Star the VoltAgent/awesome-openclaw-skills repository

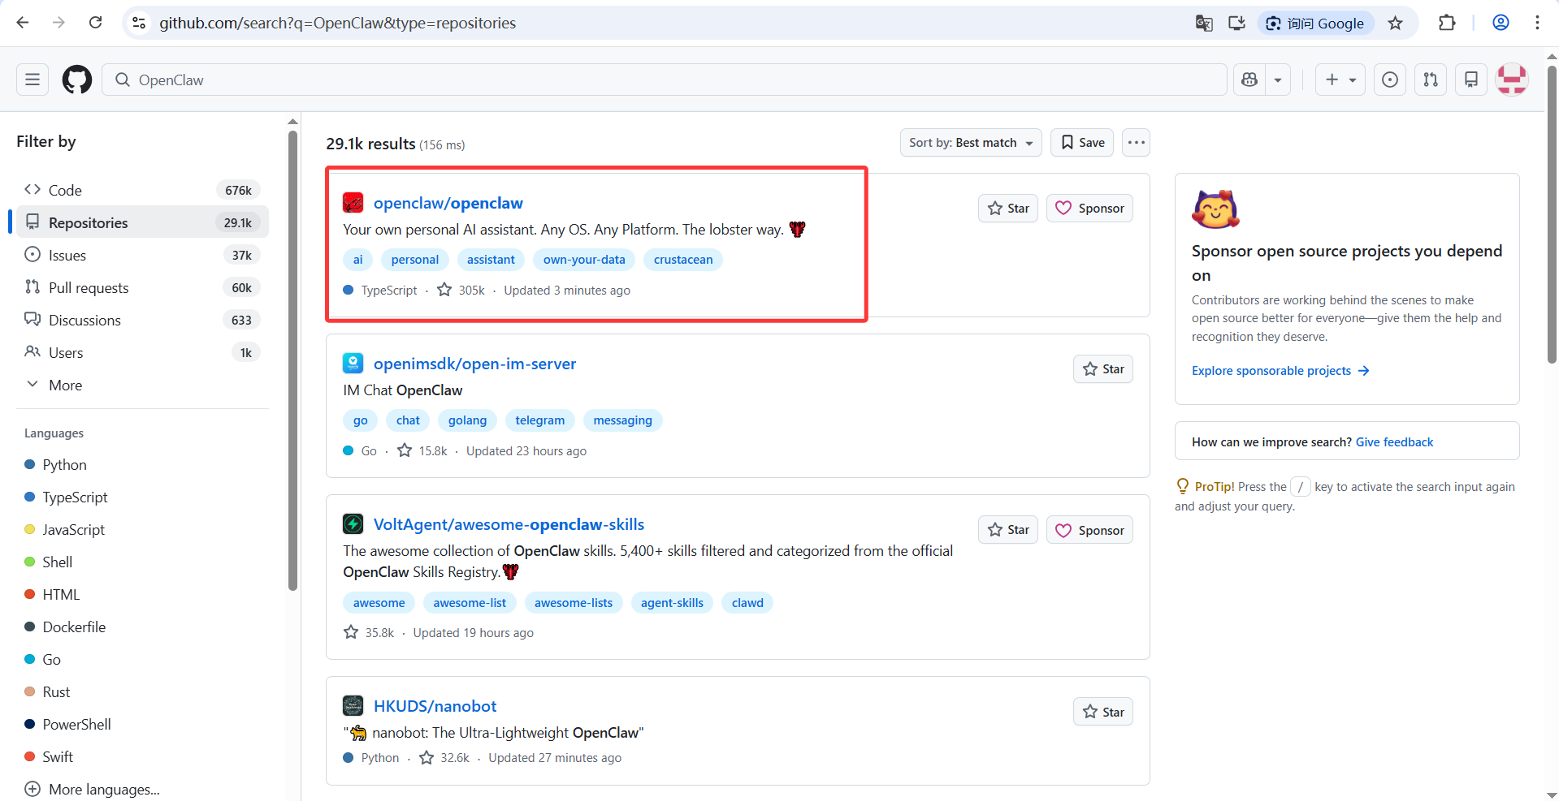1008,530
